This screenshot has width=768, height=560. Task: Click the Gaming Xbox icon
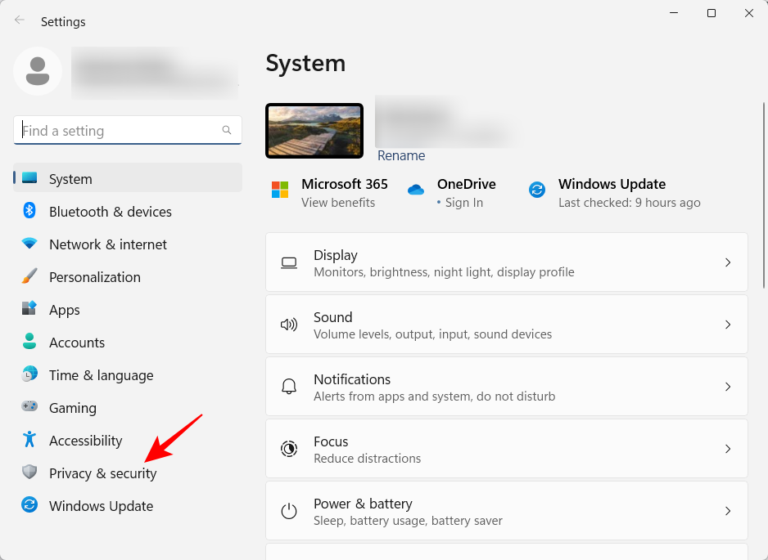[x=29, y=408]
